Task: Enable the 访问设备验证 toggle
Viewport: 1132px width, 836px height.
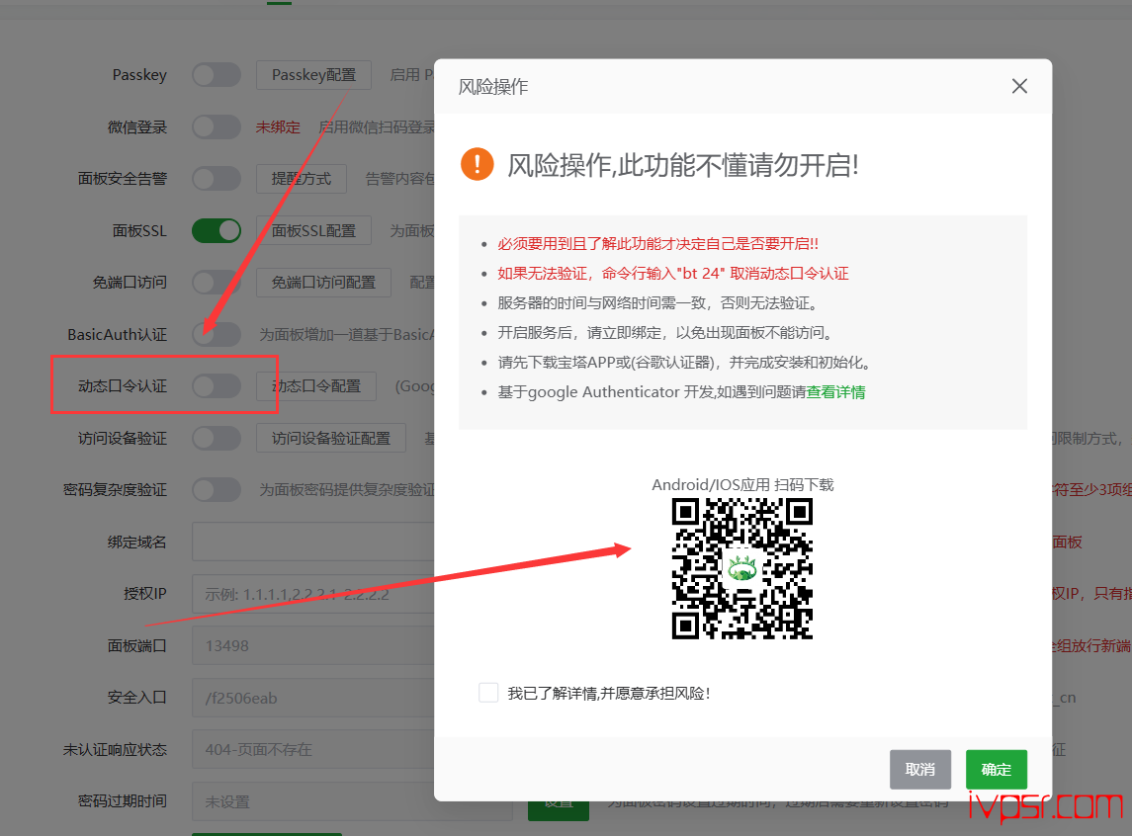Action: tap(217, 438)
